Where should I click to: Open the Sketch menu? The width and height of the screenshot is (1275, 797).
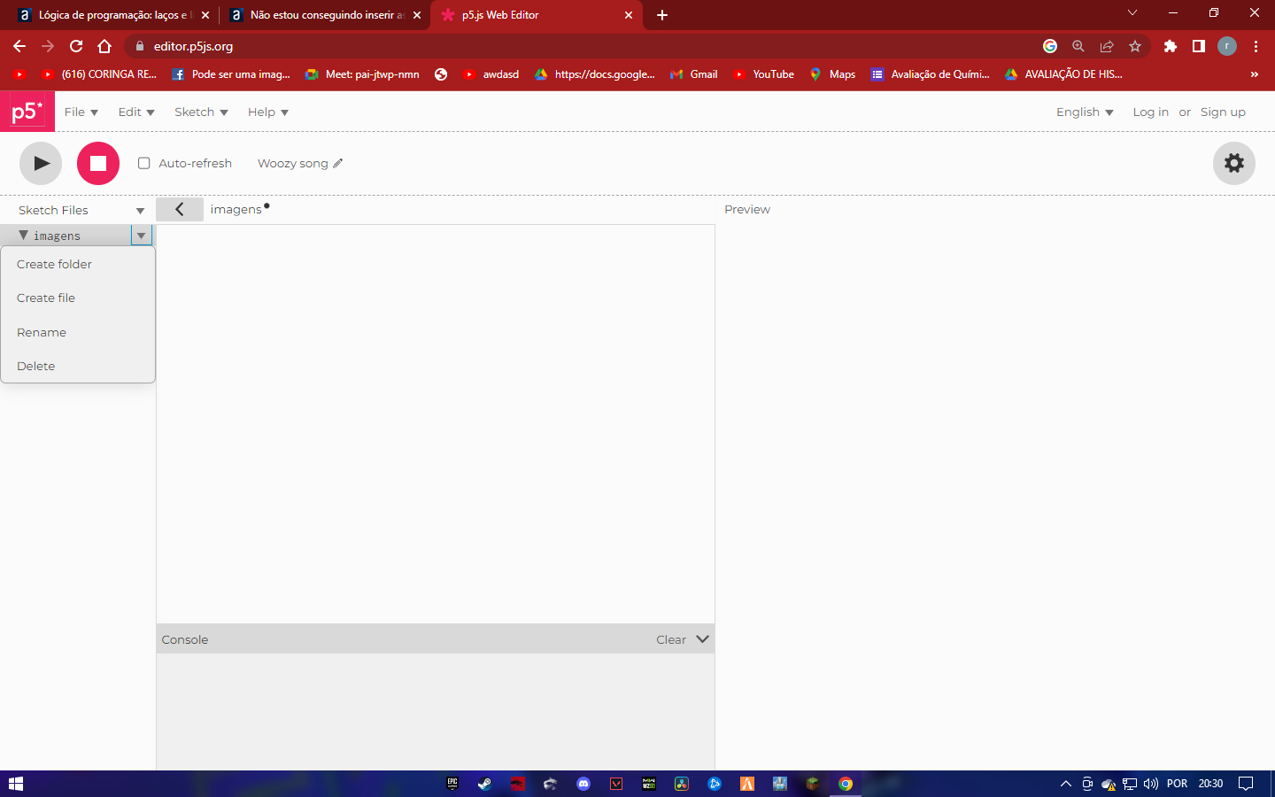click(x=201, y=112)
